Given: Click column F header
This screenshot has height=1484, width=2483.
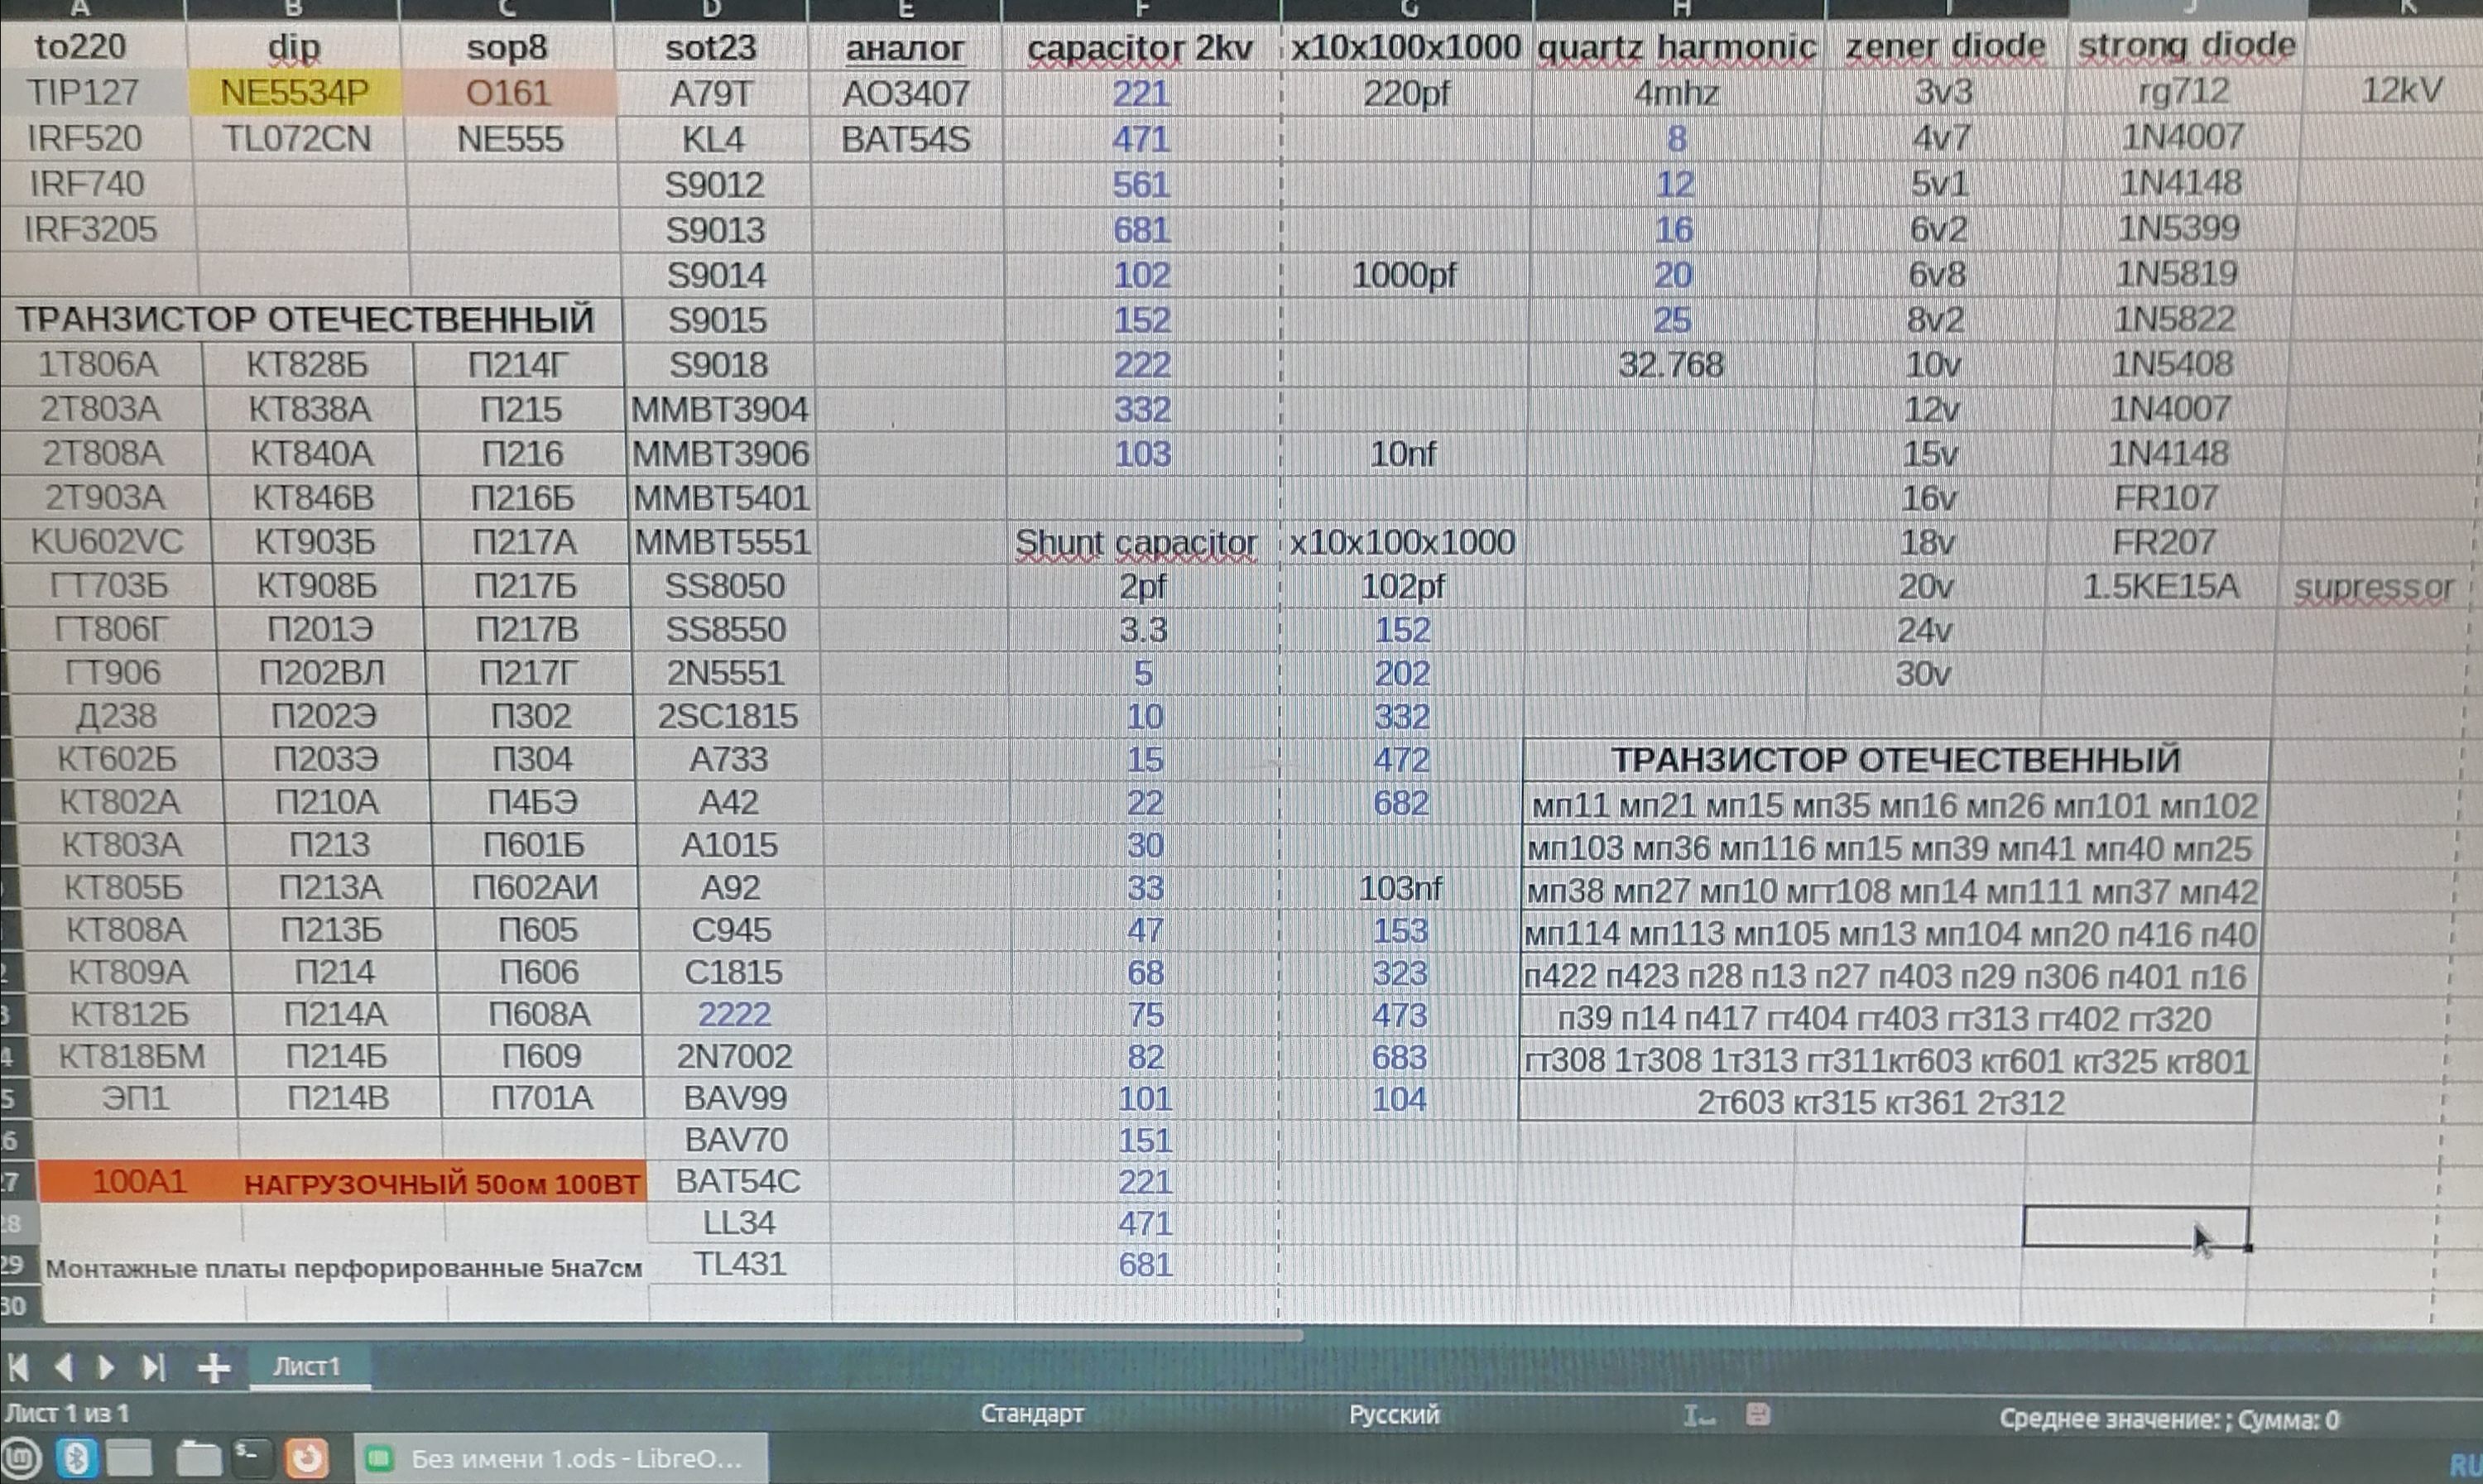Looking at the screenshot, I should [x=1141, y=9].
